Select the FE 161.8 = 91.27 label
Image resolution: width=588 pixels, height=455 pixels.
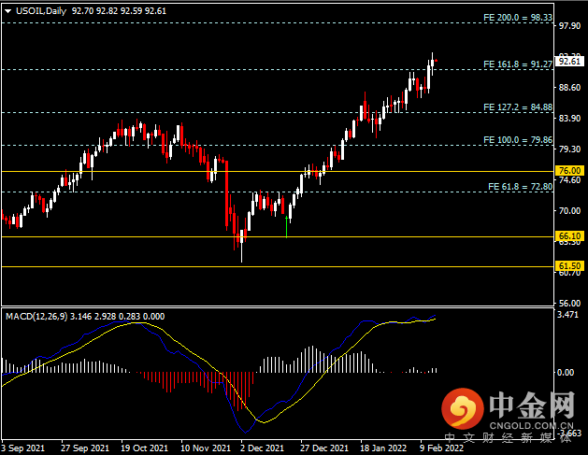517,64
